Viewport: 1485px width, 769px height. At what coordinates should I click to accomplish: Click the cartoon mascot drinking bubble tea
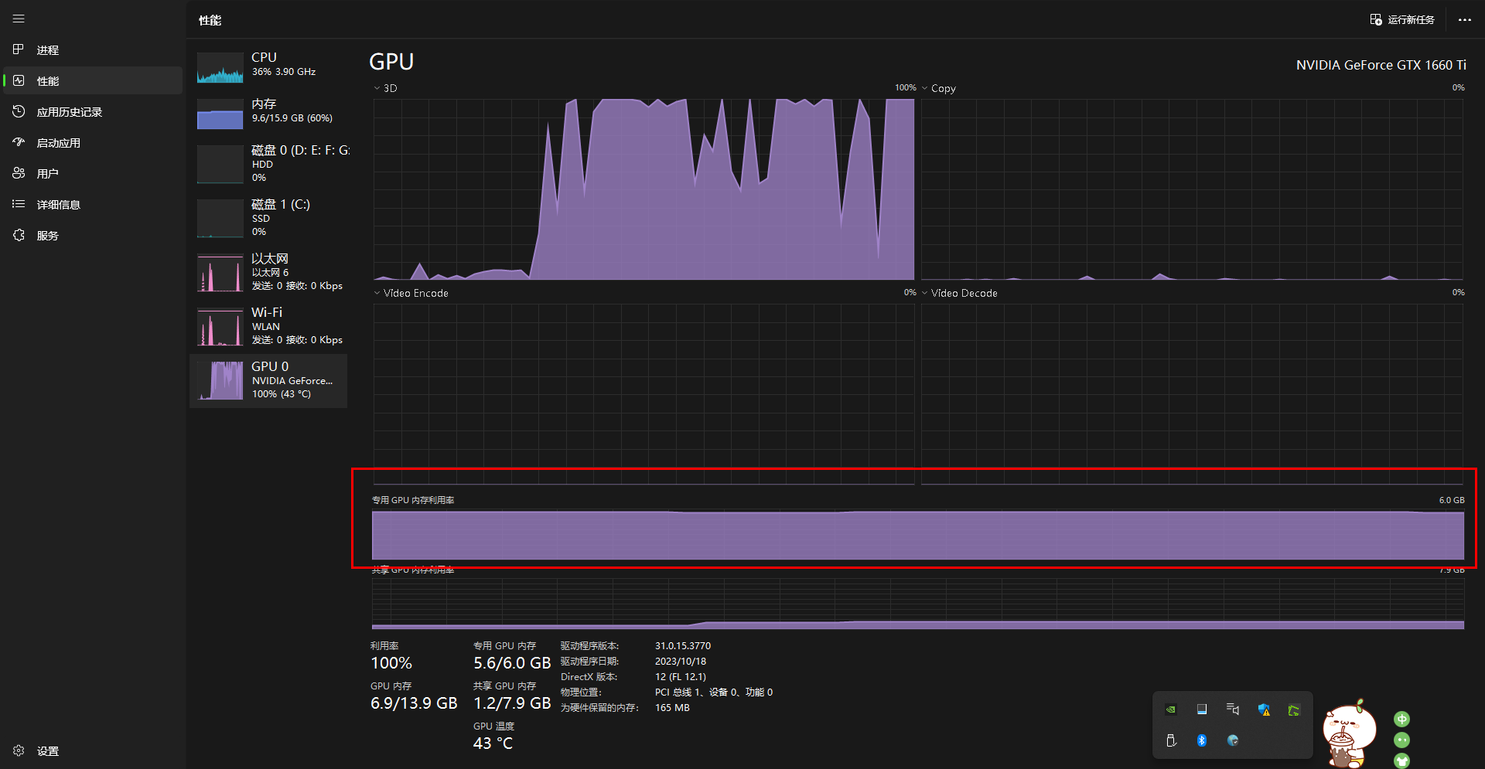point(1349,734)
